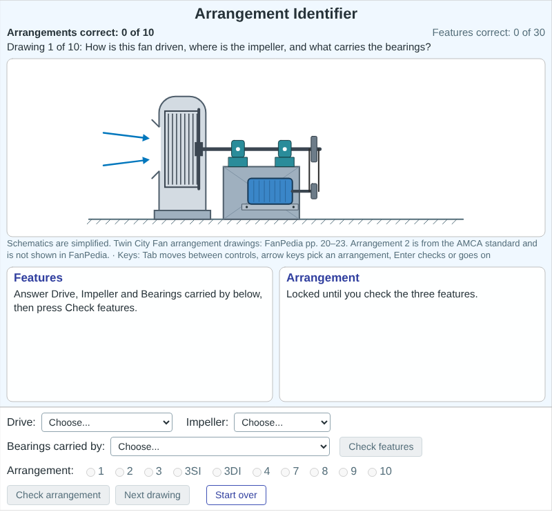Select arrangement 3 radio button

[x=148, y=472]
